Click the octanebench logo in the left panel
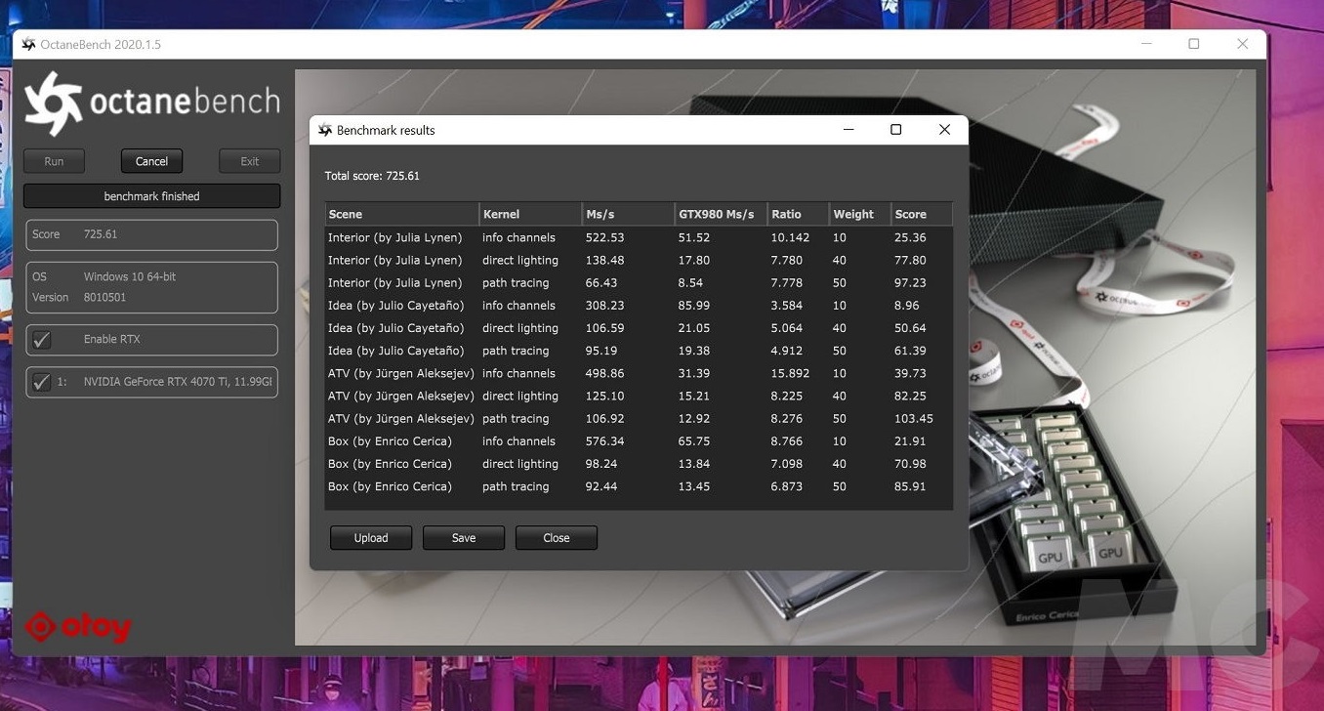The height and width of the screenshot is (711, 1324). point(151,104)
